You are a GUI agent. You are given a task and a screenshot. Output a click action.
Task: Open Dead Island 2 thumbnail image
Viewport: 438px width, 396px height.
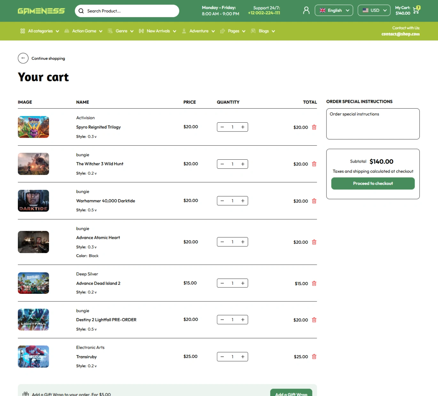(x=34, y=283)
